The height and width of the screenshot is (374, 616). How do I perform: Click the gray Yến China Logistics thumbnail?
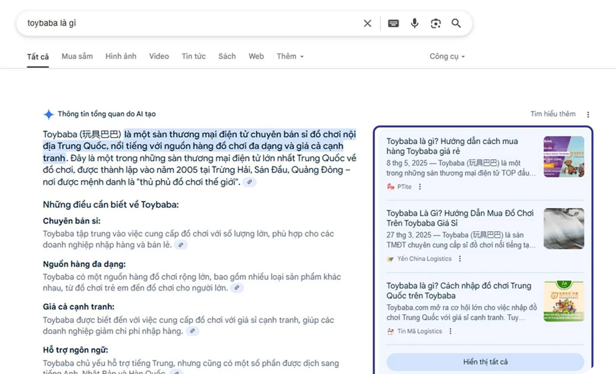point(564,228)
